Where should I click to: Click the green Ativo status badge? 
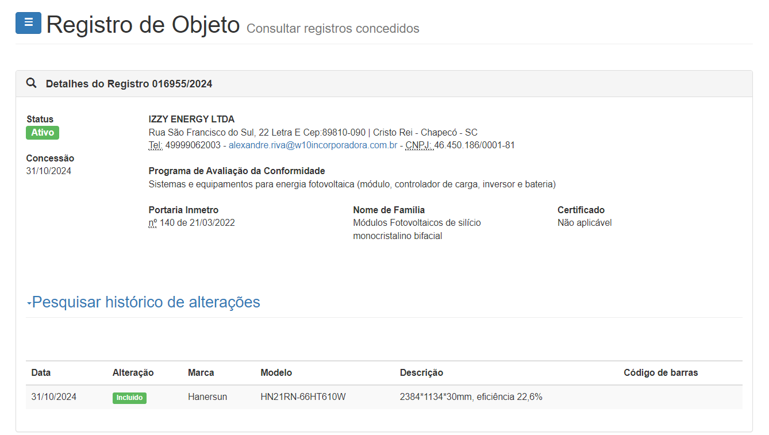click(x=43, y=133)
